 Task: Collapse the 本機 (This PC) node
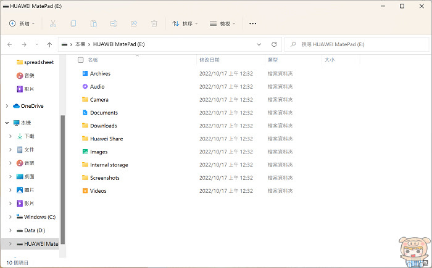[7, 123]
